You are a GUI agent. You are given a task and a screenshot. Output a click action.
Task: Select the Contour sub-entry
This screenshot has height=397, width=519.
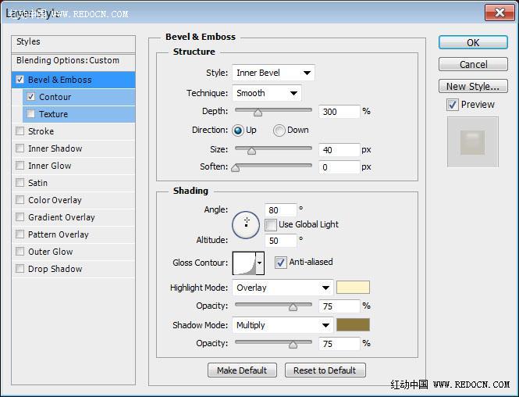coord(79,97)
